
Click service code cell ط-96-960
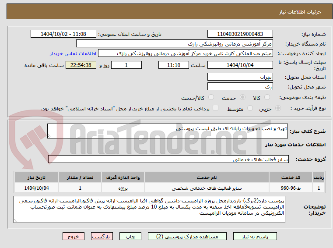click(x=291, y=188)
